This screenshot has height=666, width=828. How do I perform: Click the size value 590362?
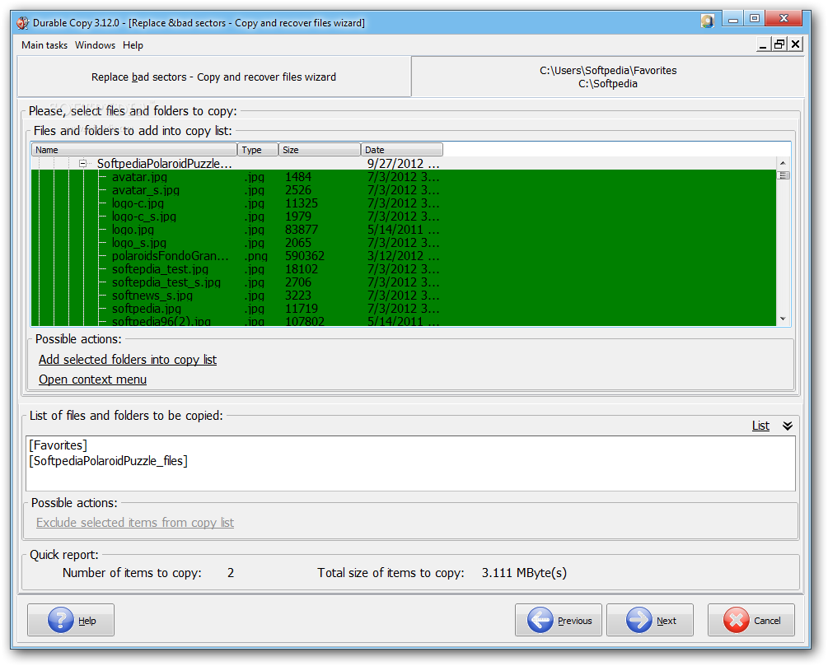(x=305, y=256)
